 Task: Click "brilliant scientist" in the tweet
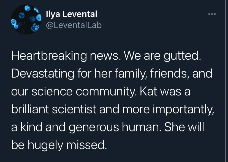click(x=53, y=109)
